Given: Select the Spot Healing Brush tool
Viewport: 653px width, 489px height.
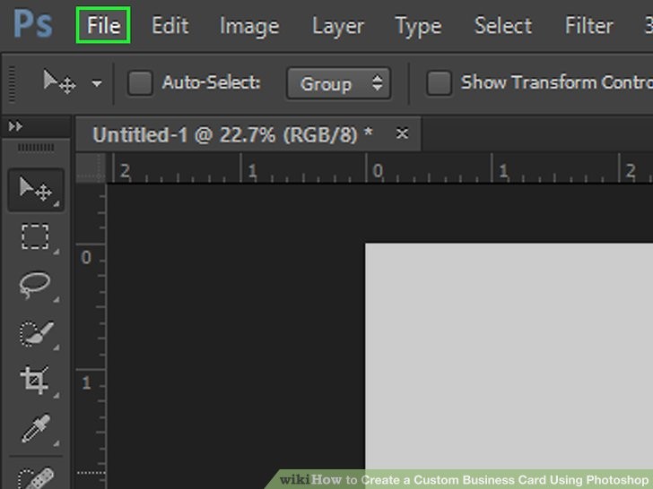Looking at the screenshot, I should point(36,476).
